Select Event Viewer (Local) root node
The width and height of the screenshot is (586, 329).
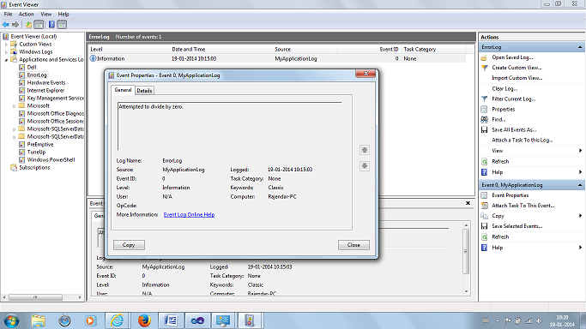pos(33,37)
